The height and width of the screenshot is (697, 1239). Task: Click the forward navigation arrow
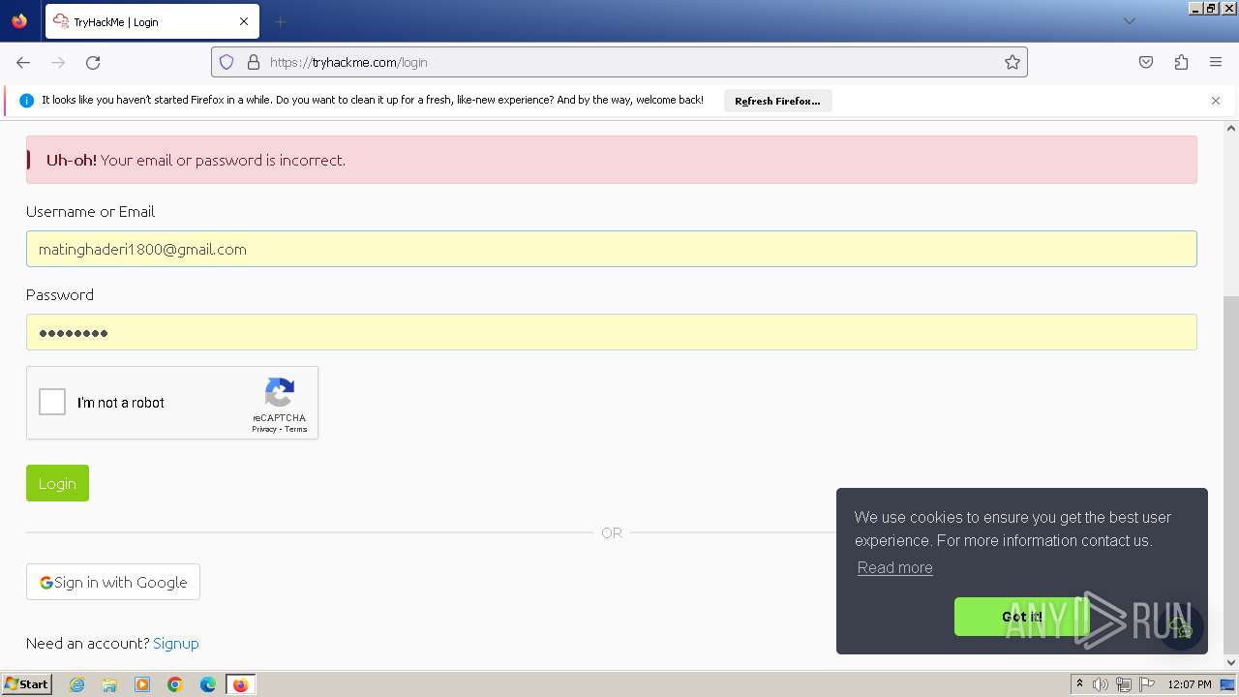[58, 62]
